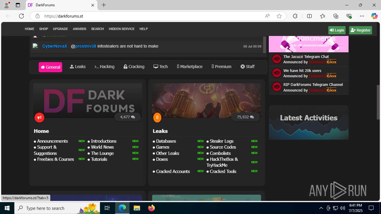Open The Jacuzzi Telegram Chat announcement

click(306, 56)
